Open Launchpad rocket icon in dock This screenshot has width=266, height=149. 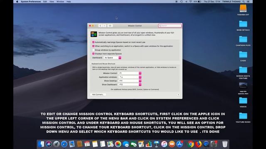[57, 144]
